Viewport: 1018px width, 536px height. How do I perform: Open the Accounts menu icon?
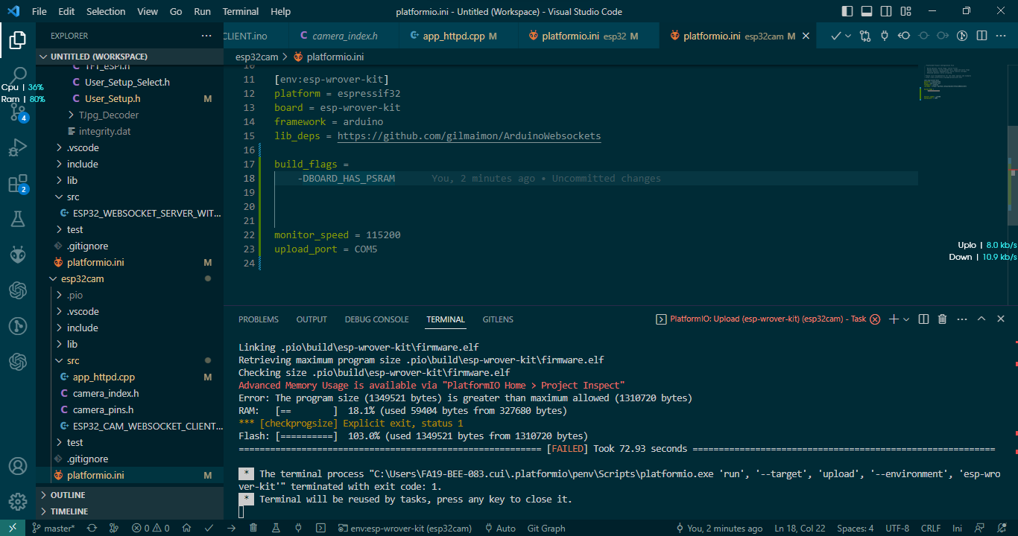coord(18,466)
